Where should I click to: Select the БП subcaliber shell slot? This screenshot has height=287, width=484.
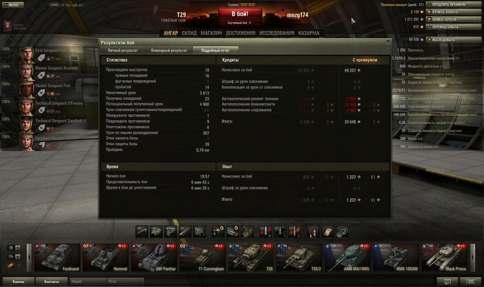pos(280,231)
